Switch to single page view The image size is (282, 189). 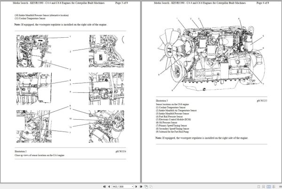pos(259,187)
